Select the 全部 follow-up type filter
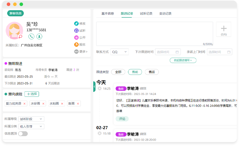This screenshot has height=146, width=239. click(118, 72)
